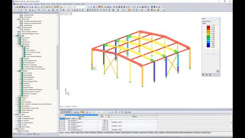The image size is (245, 138).
Task: Switch to Members - Internal Forces tab
Action: tap(140, 133)
